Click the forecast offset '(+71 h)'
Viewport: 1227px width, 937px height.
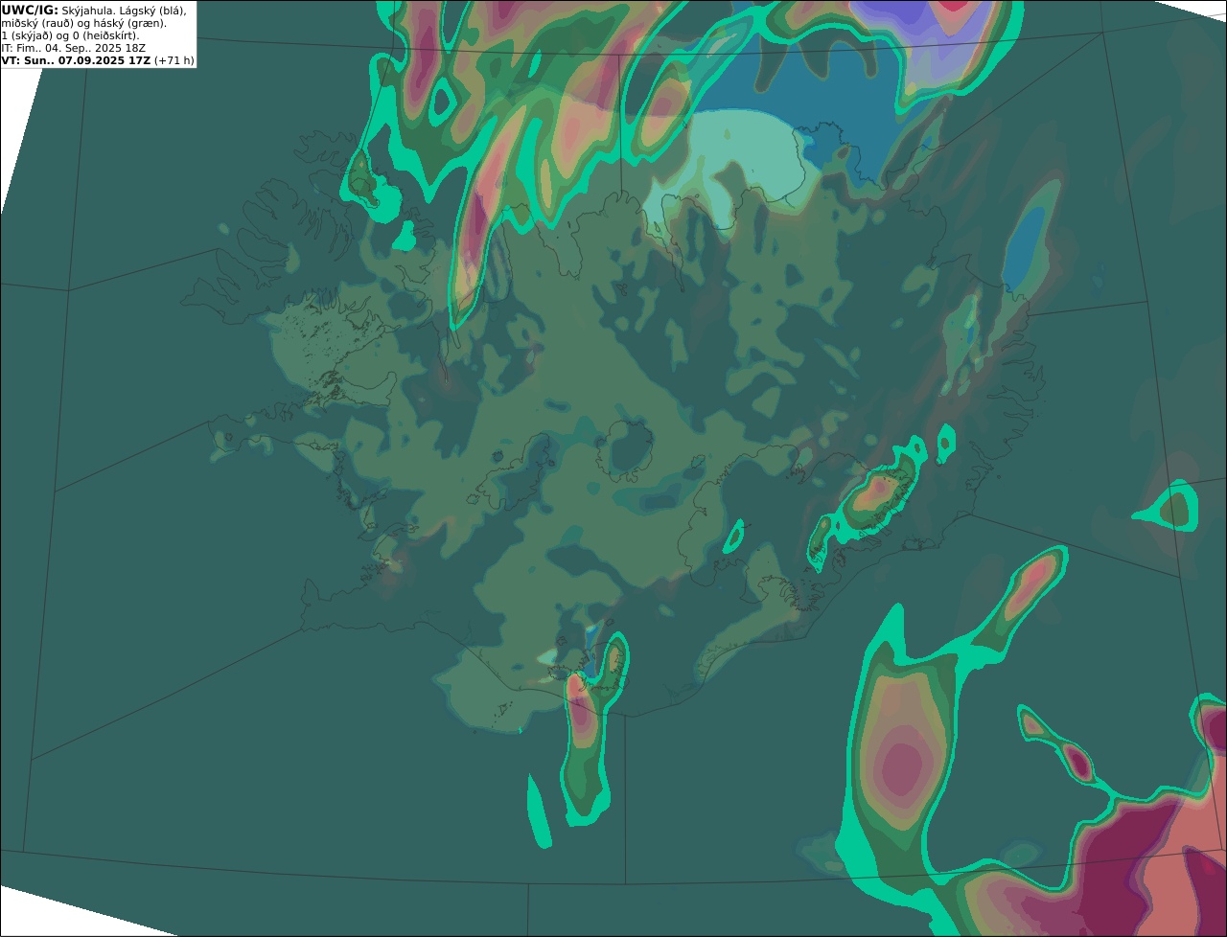coord(174,60)
